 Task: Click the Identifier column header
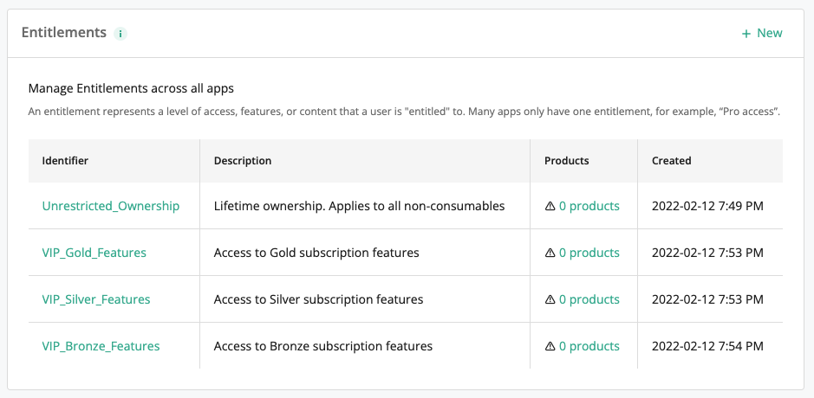point(66,161)
